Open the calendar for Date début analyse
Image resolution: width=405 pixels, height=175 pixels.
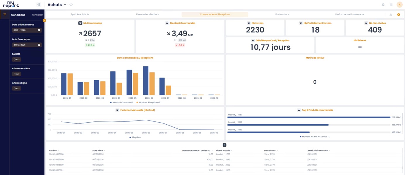click(39, 30)
